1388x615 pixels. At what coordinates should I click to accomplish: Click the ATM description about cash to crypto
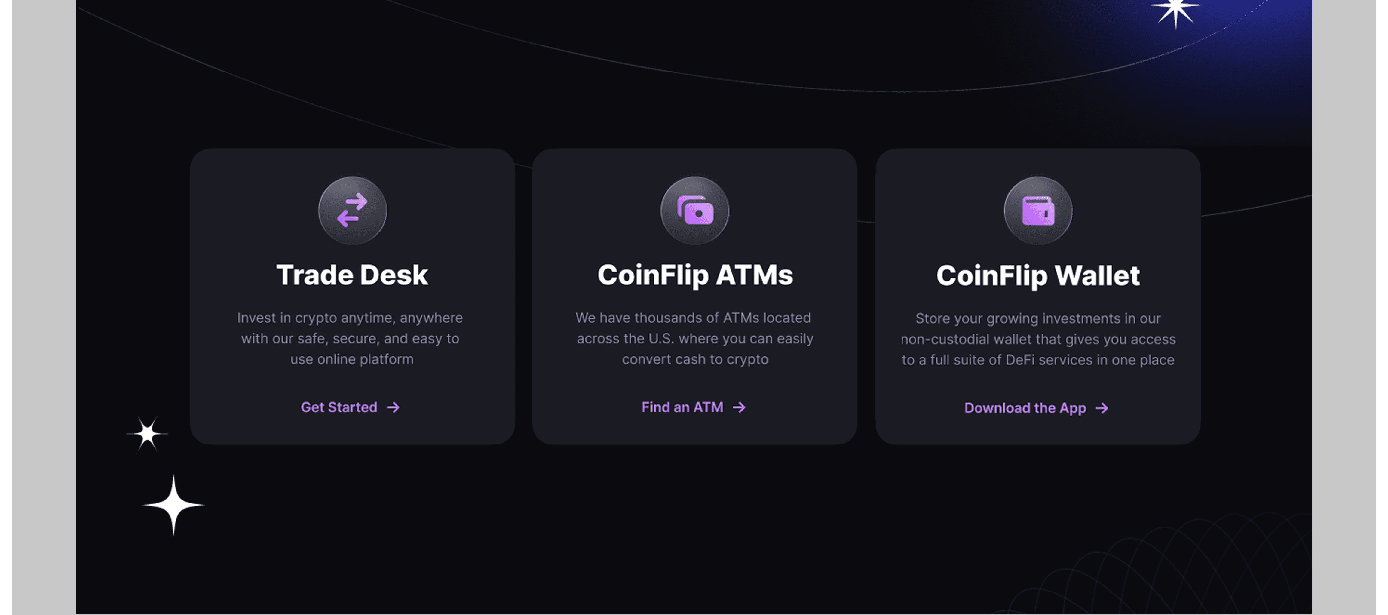coord(694,339)
